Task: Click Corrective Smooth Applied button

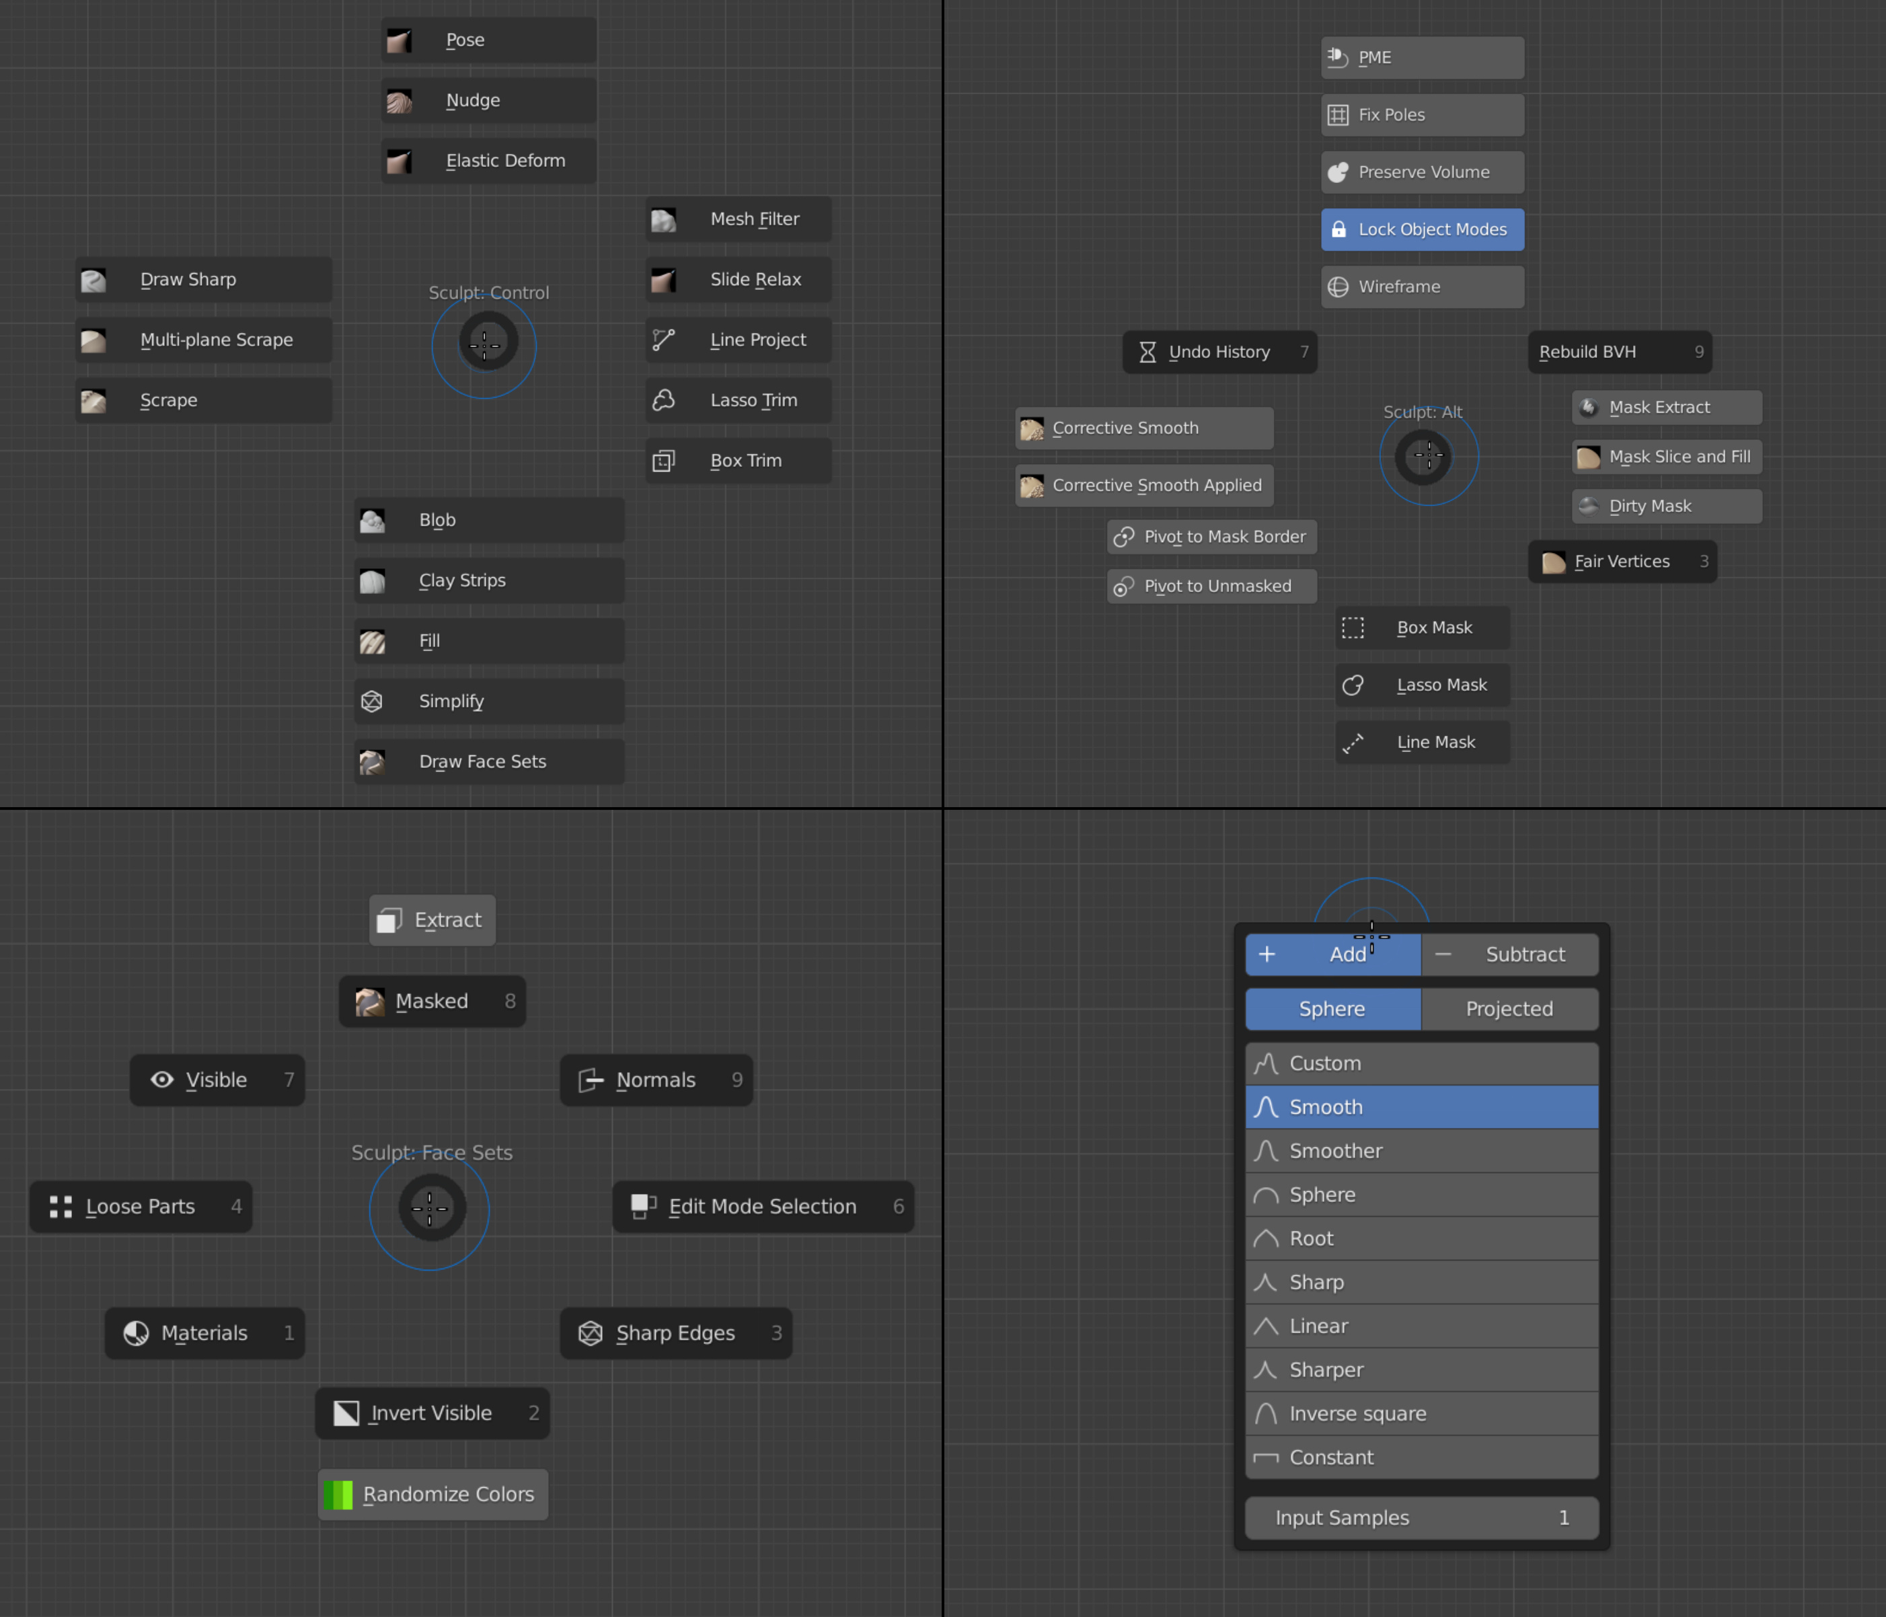Action: 1144,485
